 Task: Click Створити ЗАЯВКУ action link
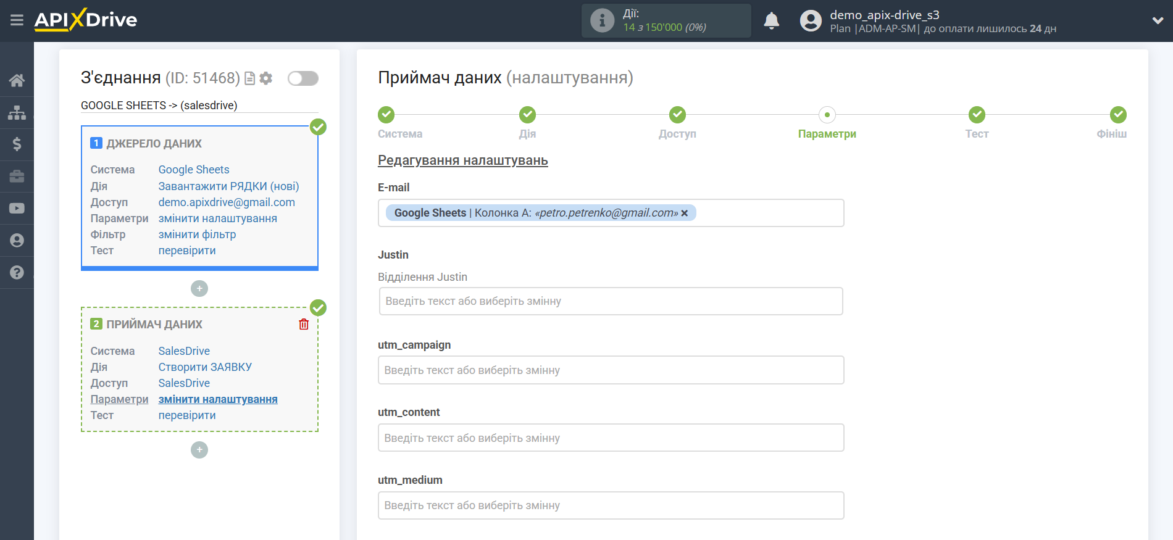(205, 367)
